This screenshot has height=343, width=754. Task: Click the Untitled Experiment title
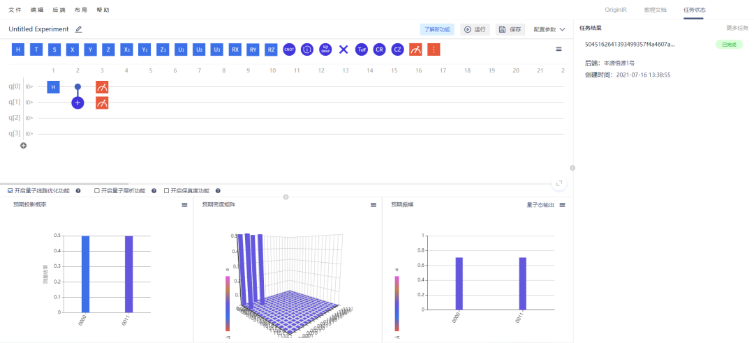[x=38, y=29]
